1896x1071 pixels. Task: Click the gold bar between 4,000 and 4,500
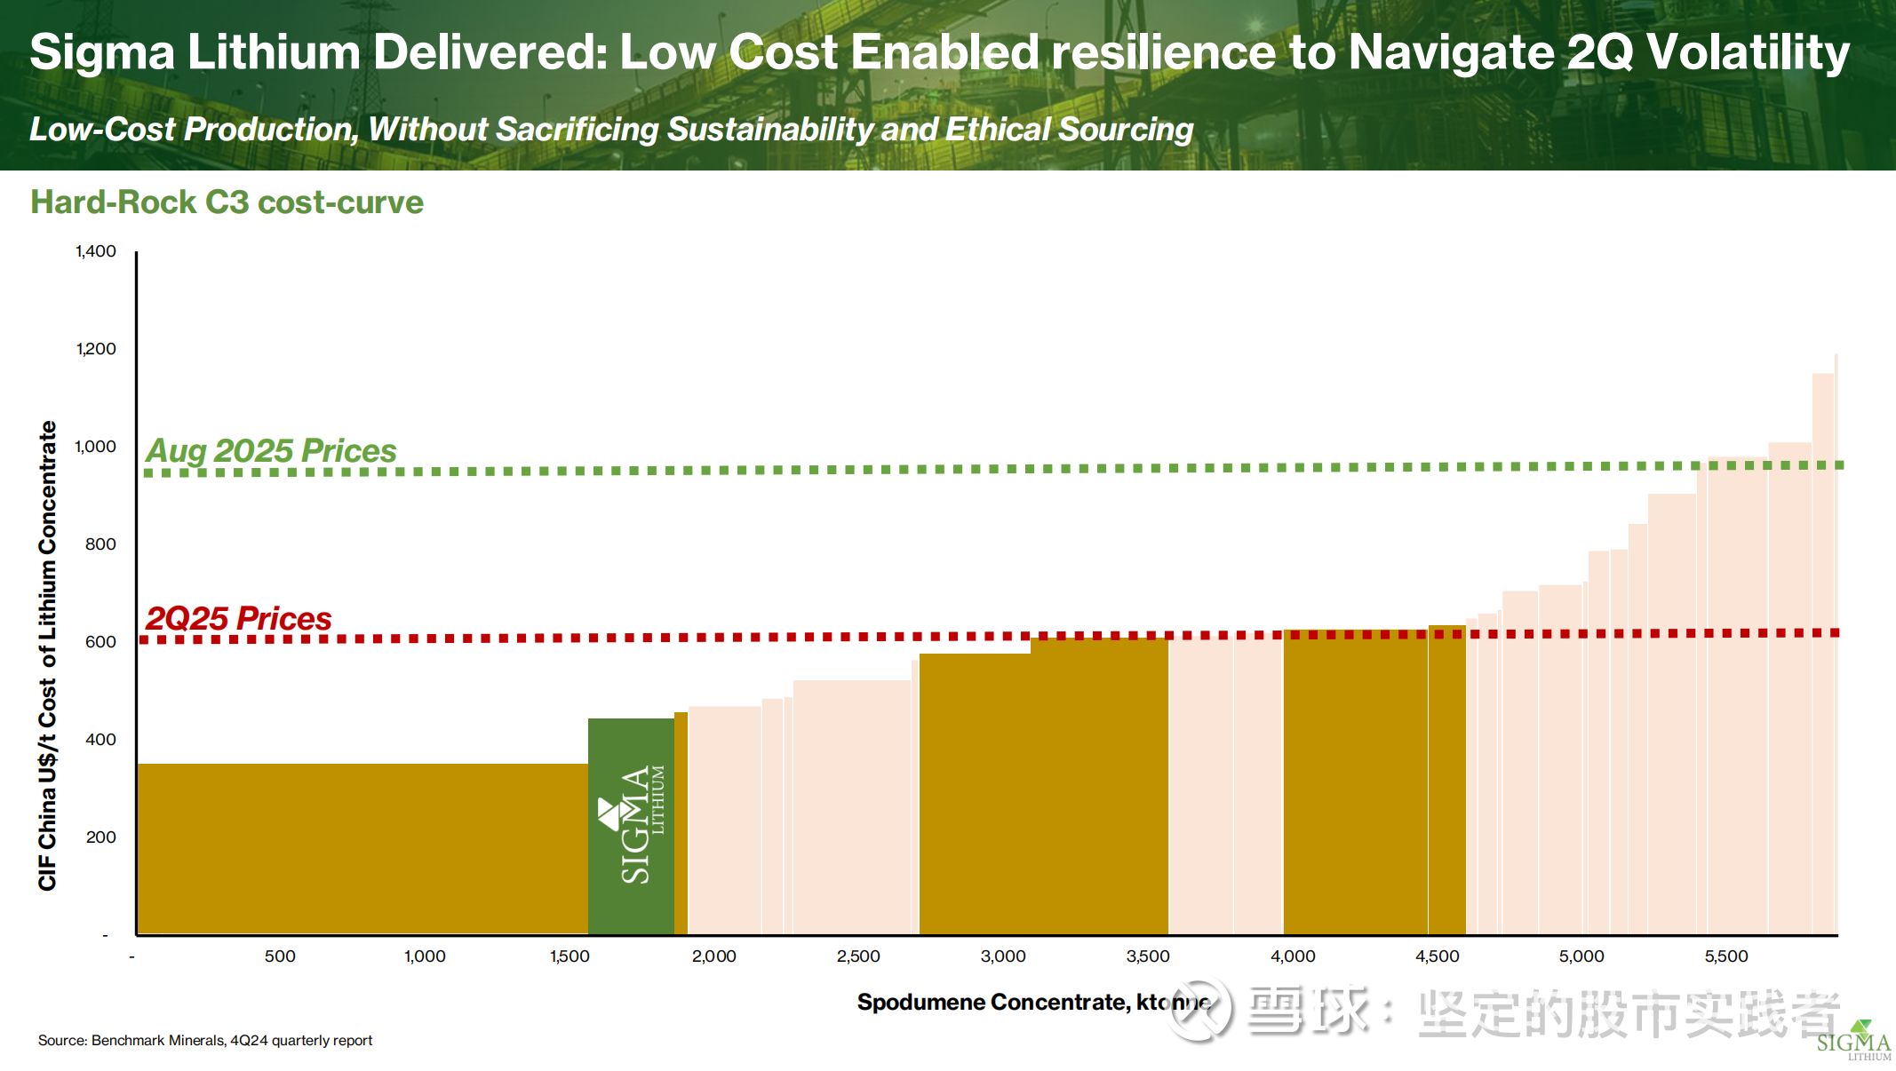(x=1355, y=781)
